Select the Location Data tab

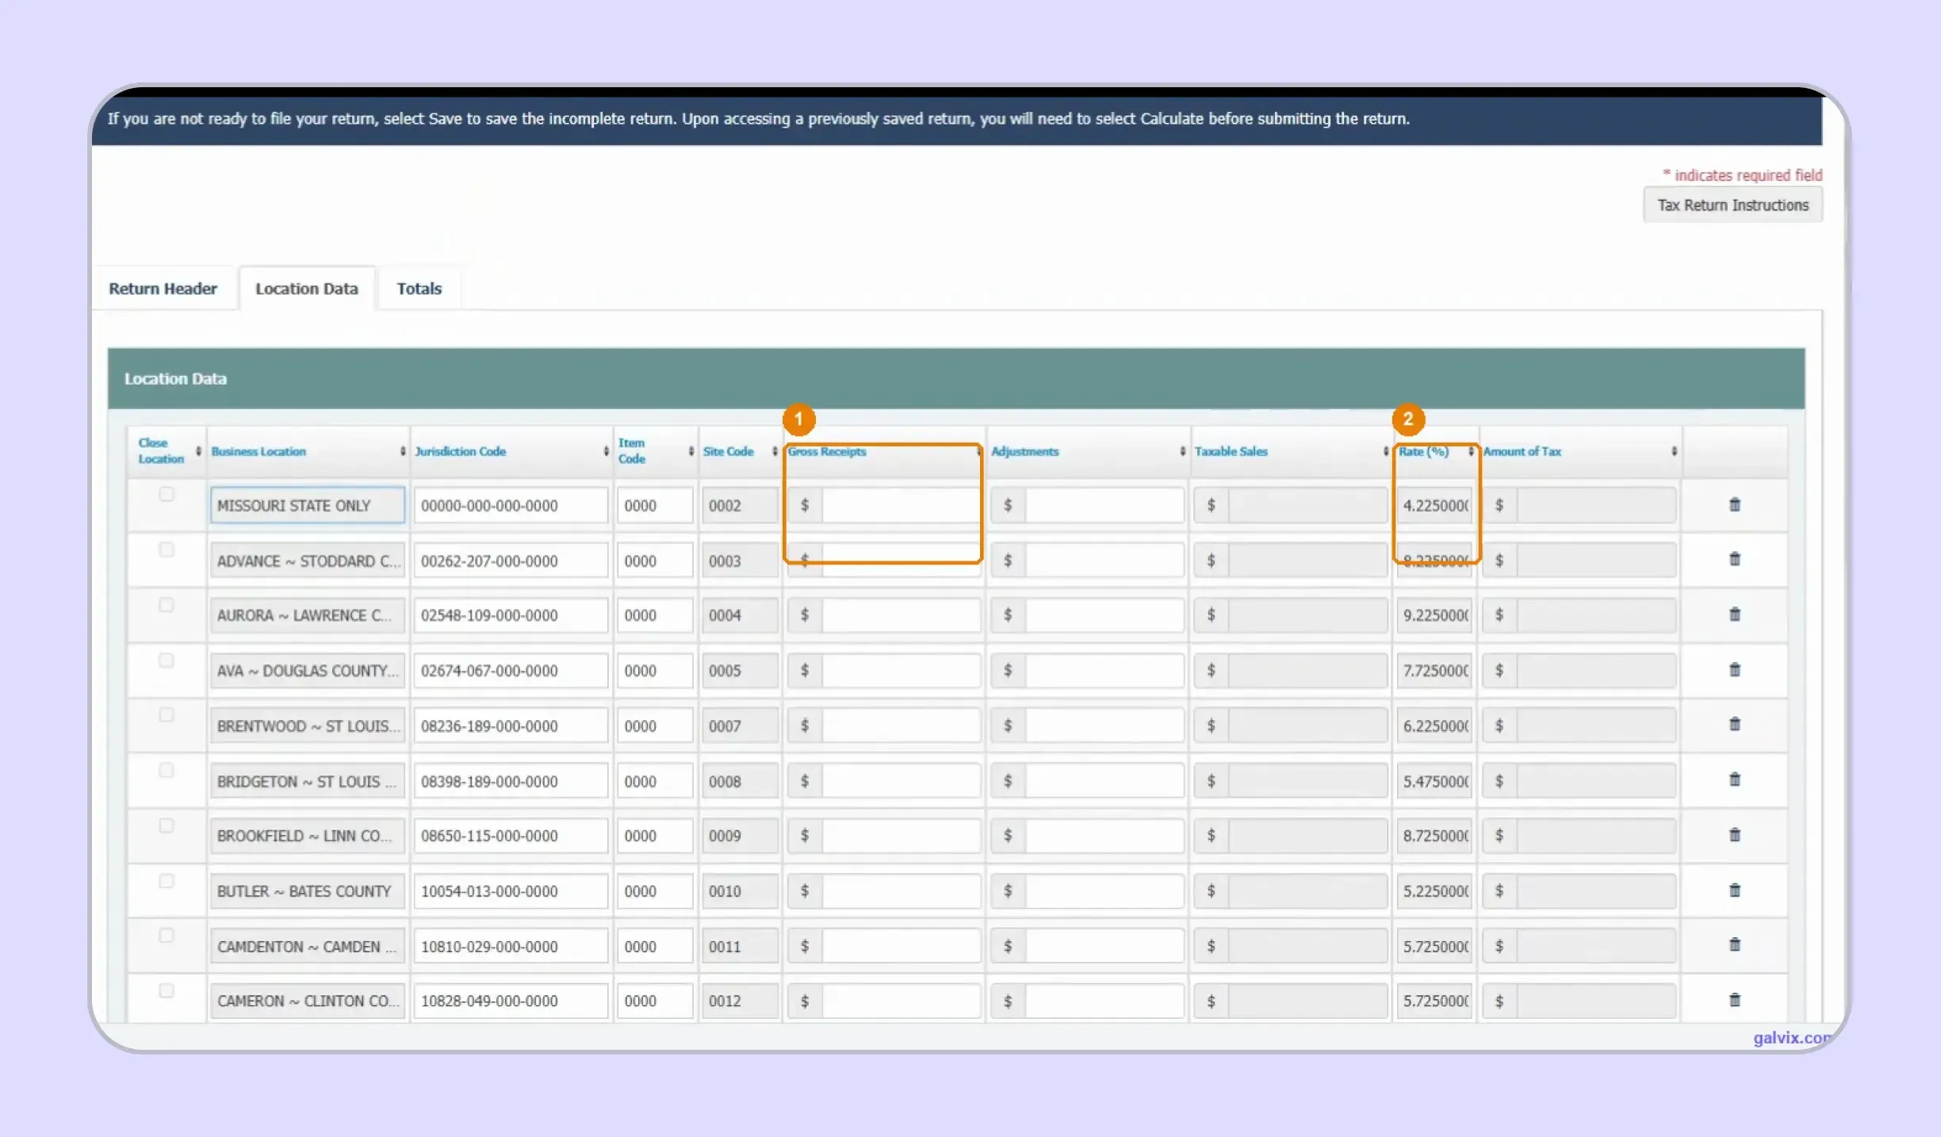(307, 289)
